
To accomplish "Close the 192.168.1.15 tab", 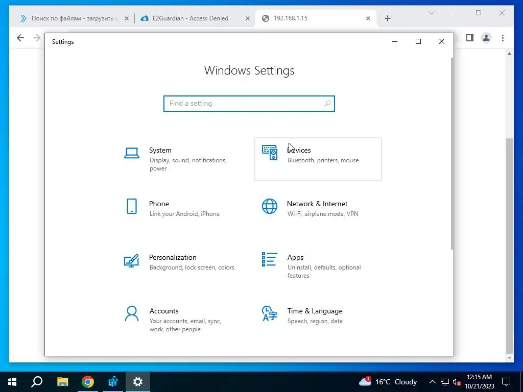I will 368,18.
